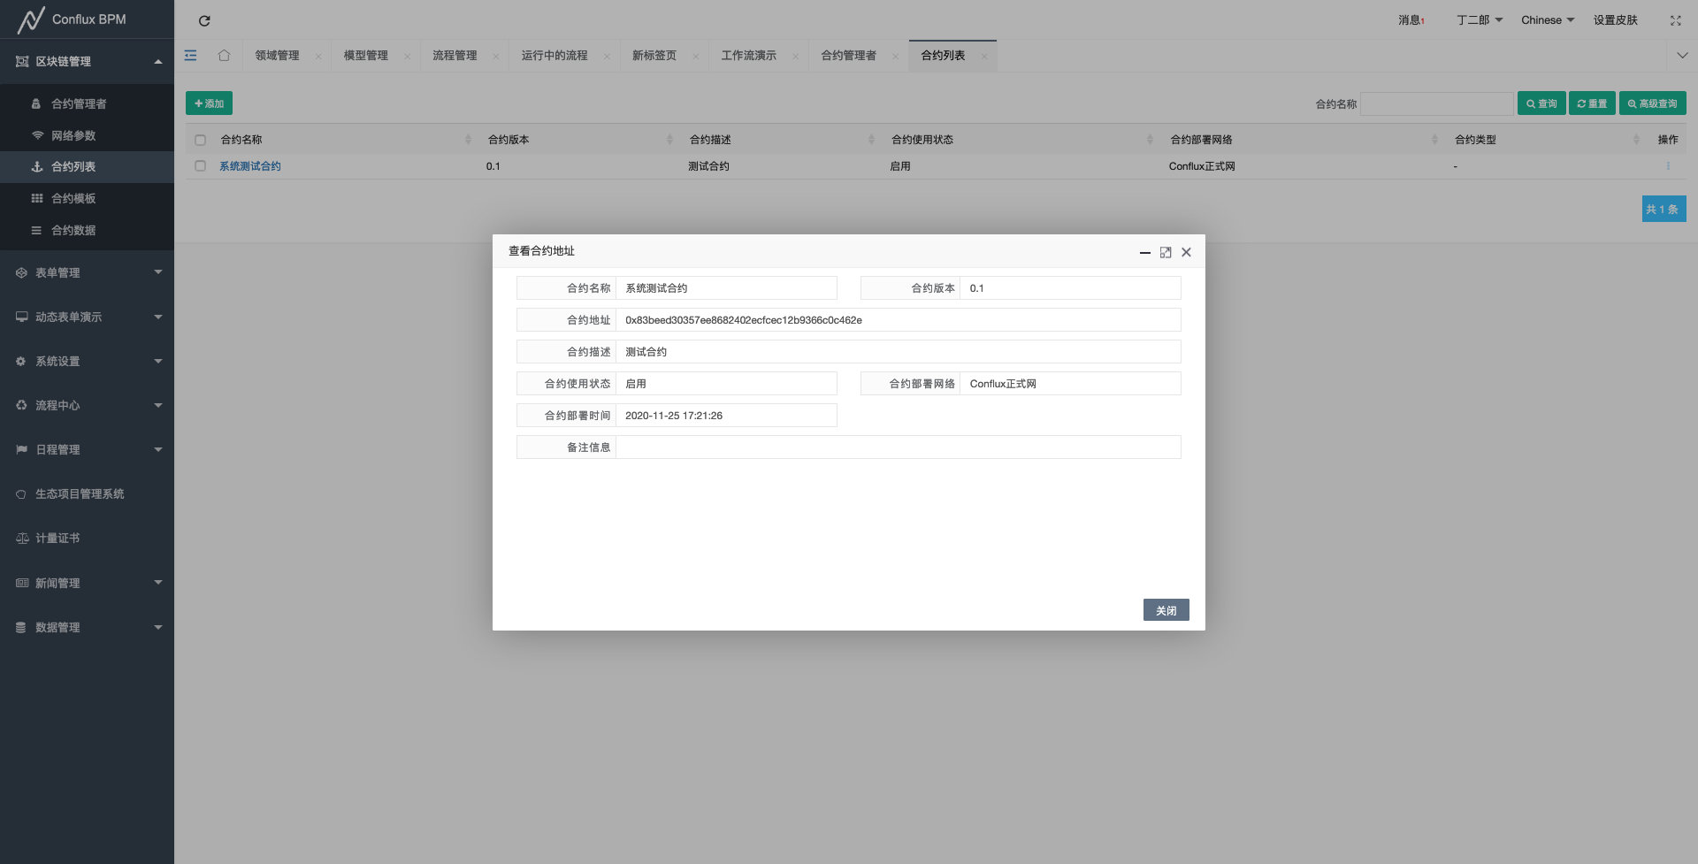Sort by 合约使用状态 column arrows
This screenshot has height=864, width=1698.
1150,140
